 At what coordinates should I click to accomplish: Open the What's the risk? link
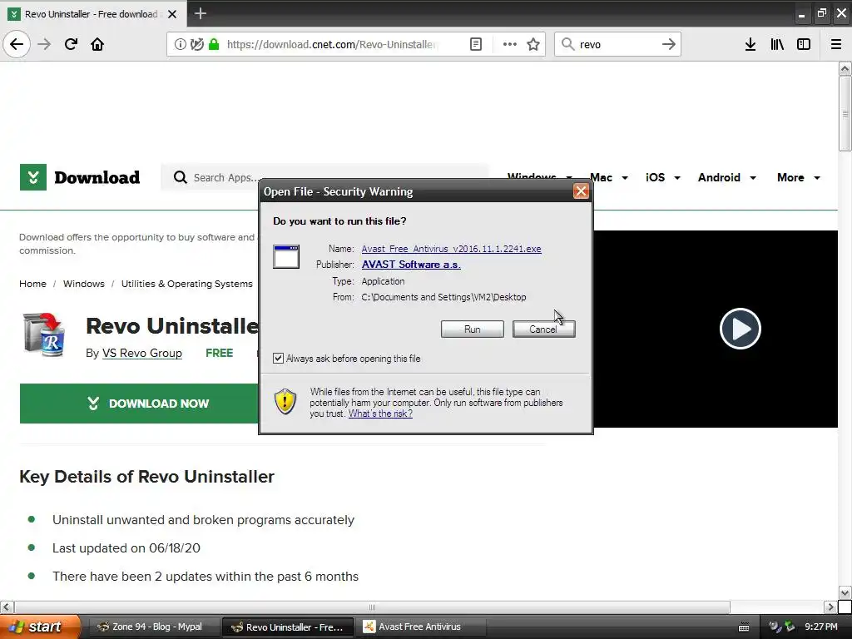pos(380,414)
